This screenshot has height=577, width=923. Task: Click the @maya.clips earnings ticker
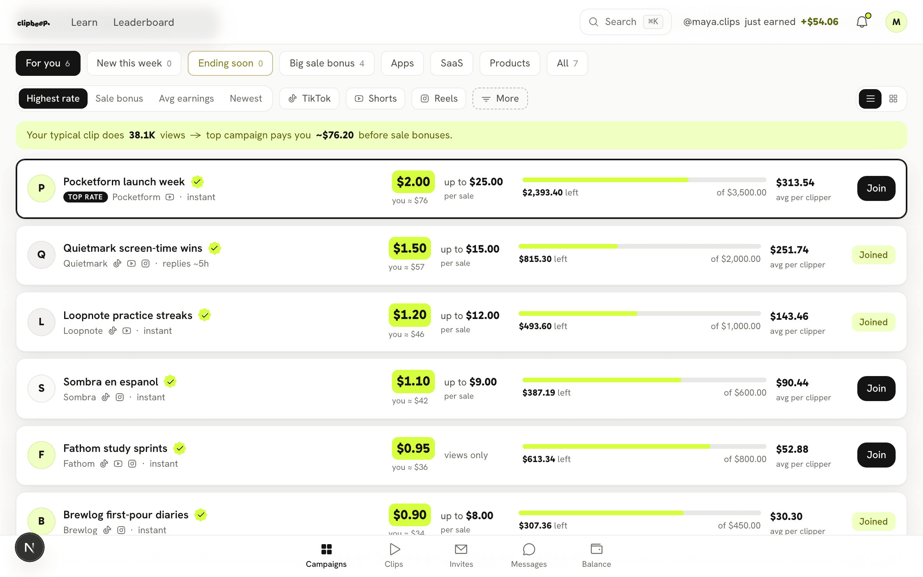click(x=761, y=22)
